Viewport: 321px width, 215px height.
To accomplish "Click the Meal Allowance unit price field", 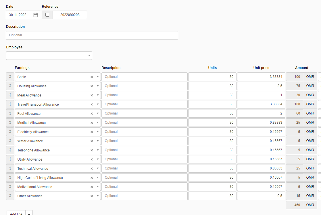I will pos(261,95).
